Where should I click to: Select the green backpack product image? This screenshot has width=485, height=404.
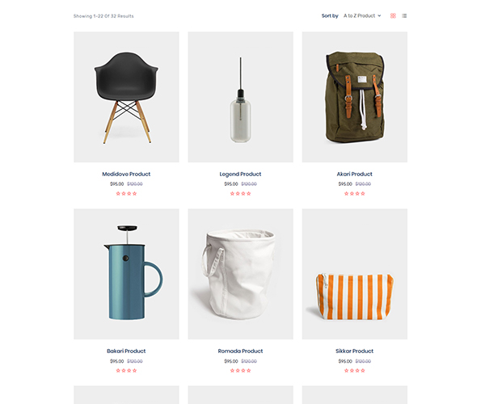355,97
